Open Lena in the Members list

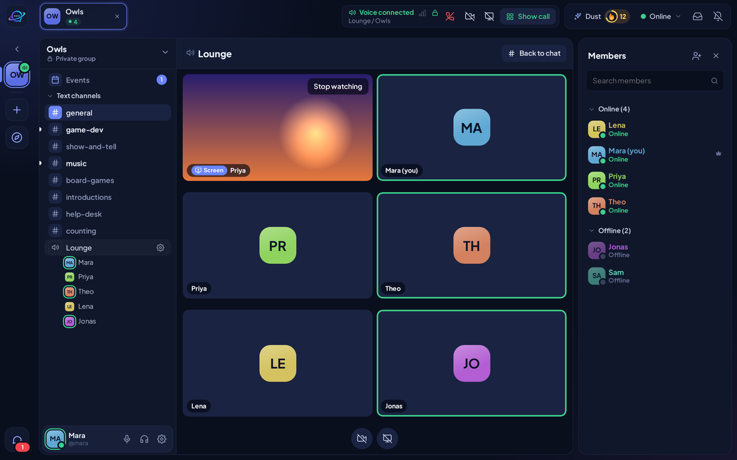click(x=655, y=129)
